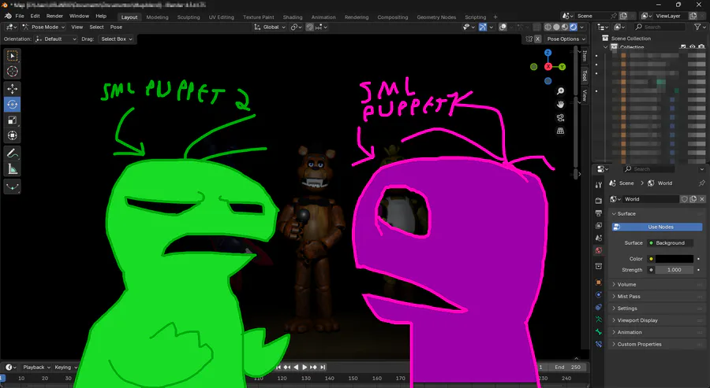This screenshot has width=710, height=388.
Task: Switch to the Sculpting workspace tab
Action: click(x=189, y=17)
